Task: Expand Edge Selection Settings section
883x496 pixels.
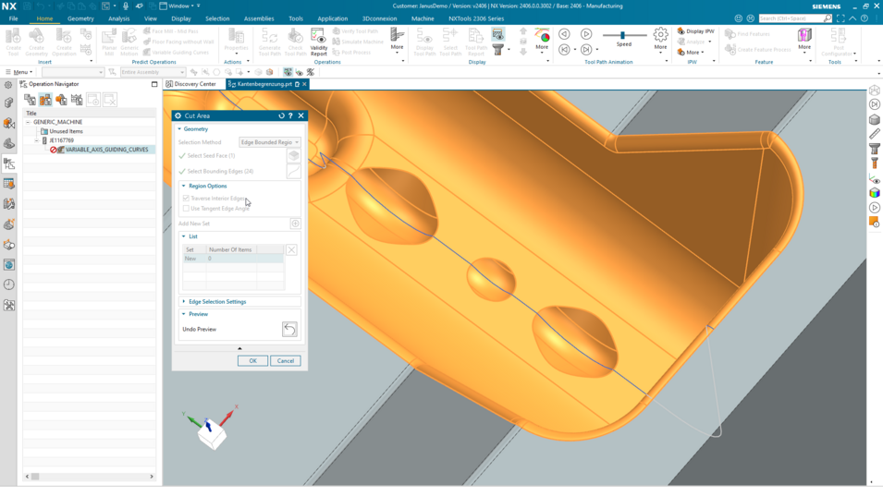Action: 184,302
